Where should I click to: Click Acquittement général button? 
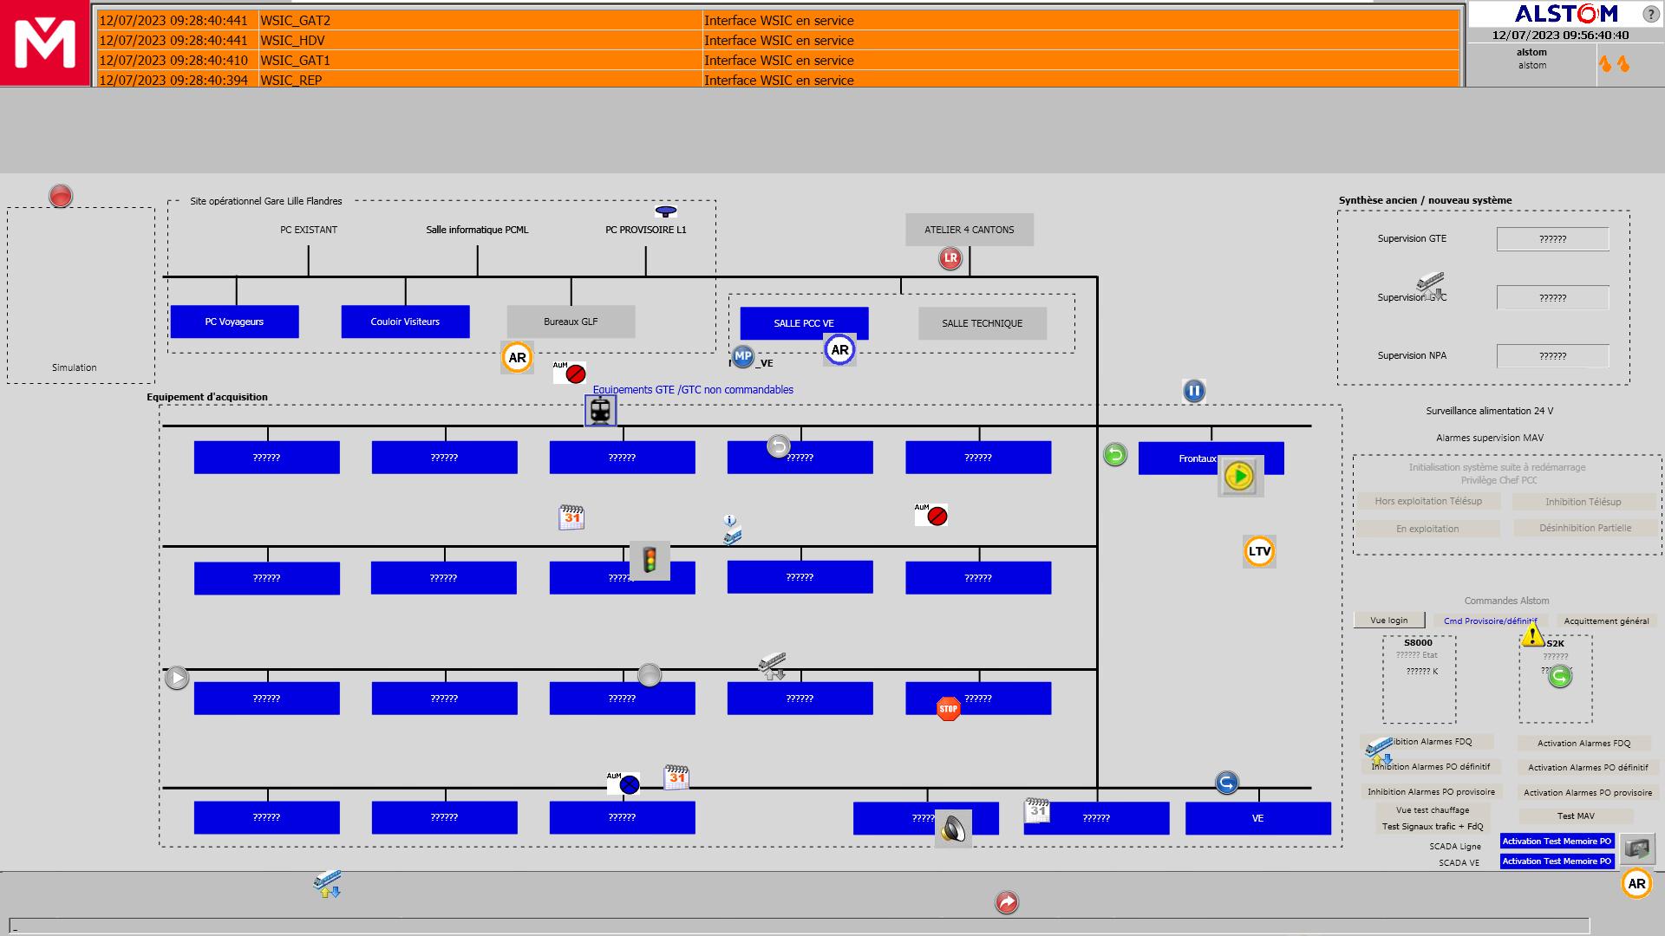[1606, 621]
